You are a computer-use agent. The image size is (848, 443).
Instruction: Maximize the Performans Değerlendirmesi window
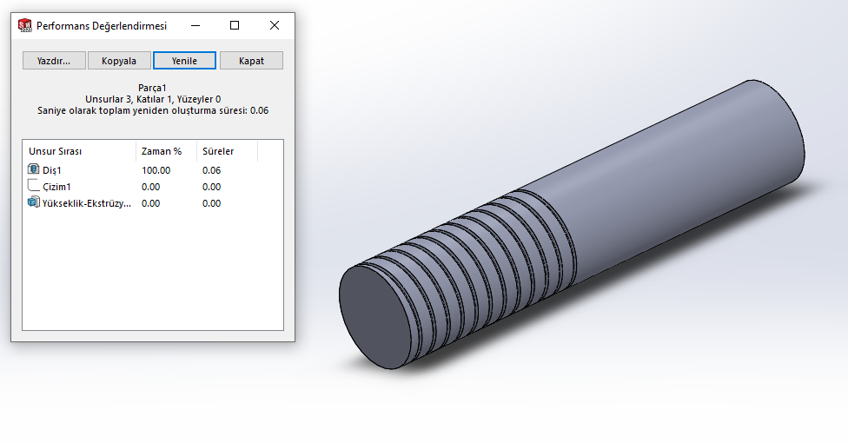tap(235, 26)
